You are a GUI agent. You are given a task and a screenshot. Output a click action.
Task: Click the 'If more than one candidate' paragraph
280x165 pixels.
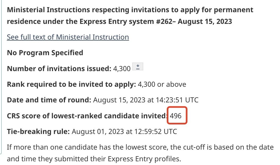[140, 153]
